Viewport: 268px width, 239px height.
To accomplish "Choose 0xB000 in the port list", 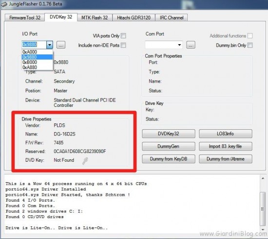I will [37, 62].
